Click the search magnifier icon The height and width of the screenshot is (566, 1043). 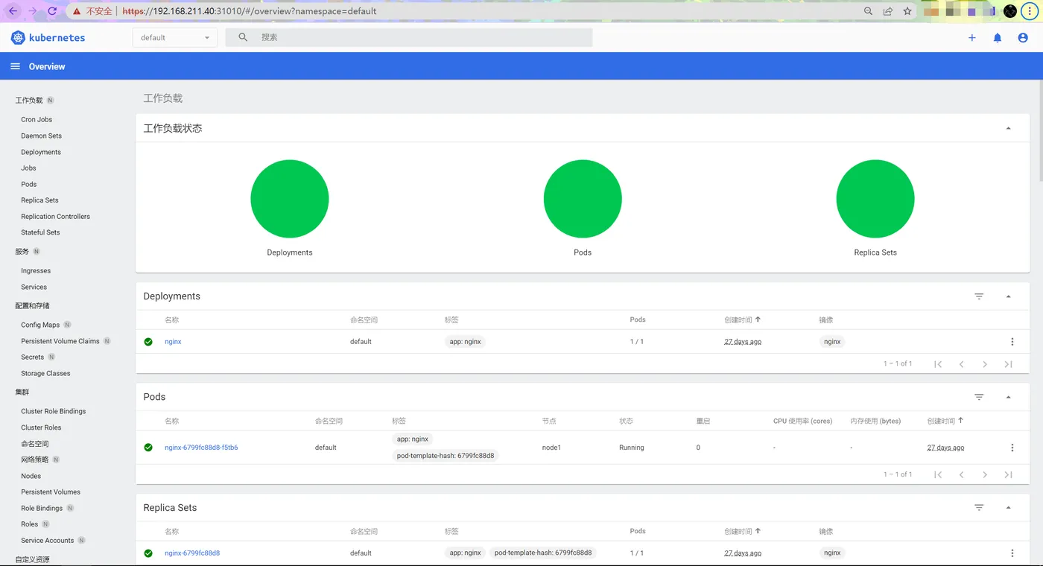243,37
